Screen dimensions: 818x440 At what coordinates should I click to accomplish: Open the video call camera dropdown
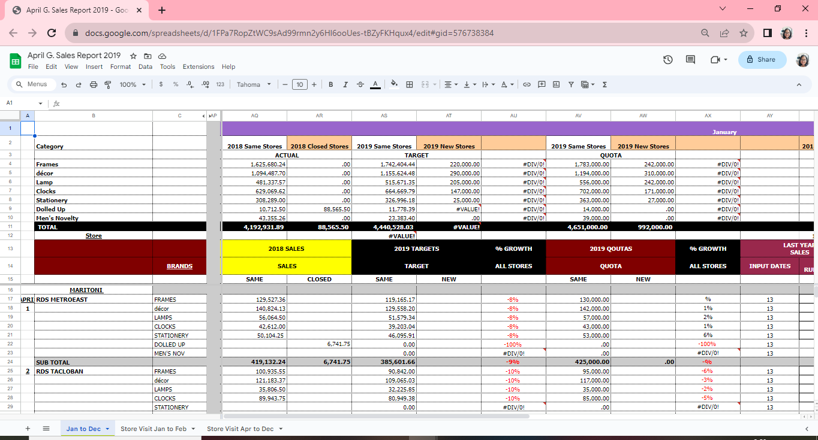(x=718, y=60)
